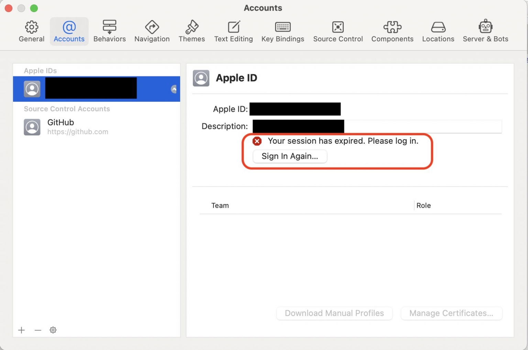The image size is (528, 350).
Task: Open the General settings pane
Action: (31, 31)
